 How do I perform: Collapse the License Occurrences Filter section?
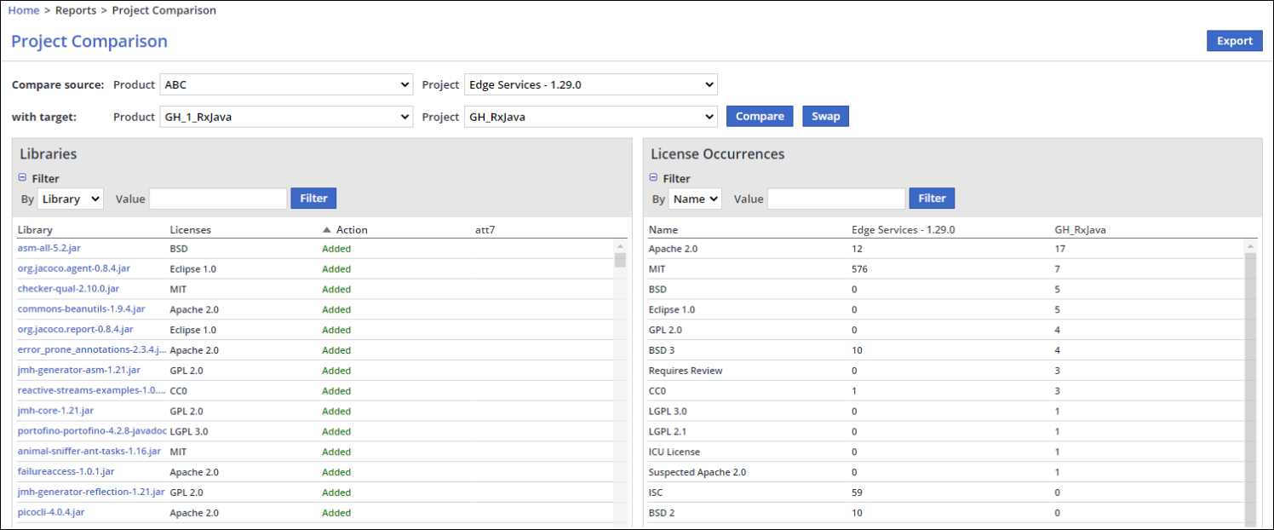pos(654,178)
